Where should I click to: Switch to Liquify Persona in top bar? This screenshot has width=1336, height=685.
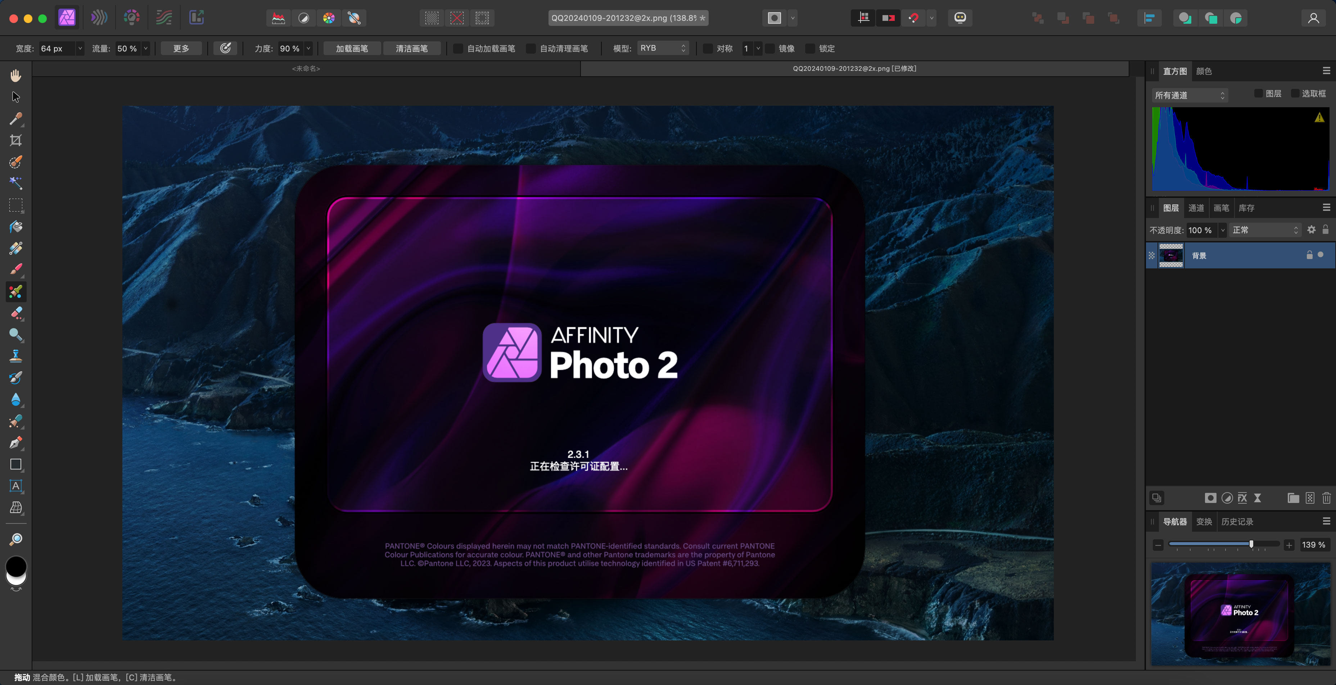pos(99,18)
